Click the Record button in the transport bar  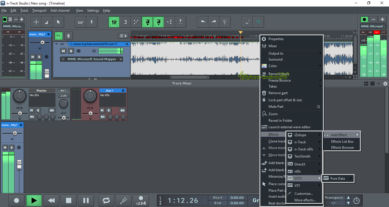(x=17, y=200)
